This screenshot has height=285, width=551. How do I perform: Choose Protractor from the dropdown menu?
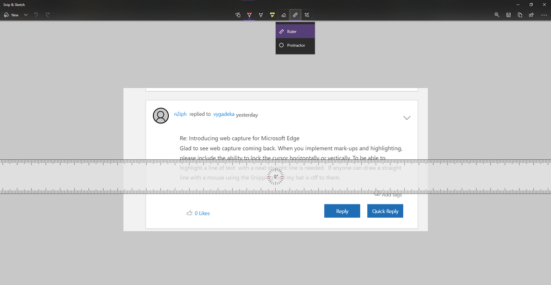point(295,45)
